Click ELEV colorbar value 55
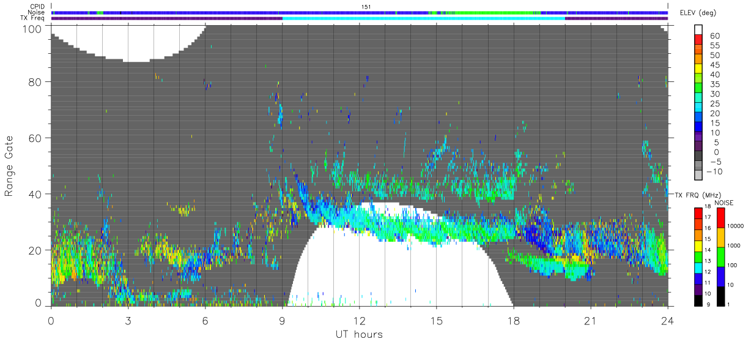Image resolution: width=751 pixels, height=347 pixels. [715, 45]
